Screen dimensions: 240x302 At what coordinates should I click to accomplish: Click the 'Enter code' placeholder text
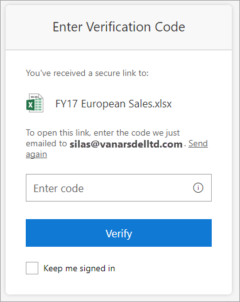[x=58, y=188]
